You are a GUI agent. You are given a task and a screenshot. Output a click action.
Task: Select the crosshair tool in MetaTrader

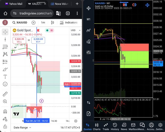tap(88, 8)
